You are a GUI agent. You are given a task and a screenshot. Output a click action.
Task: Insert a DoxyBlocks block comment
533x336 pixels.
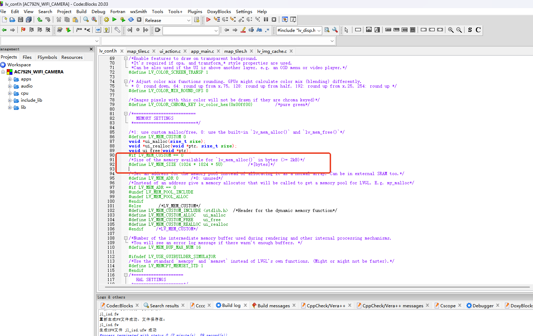pyautogui.click(x=79, y=30)
